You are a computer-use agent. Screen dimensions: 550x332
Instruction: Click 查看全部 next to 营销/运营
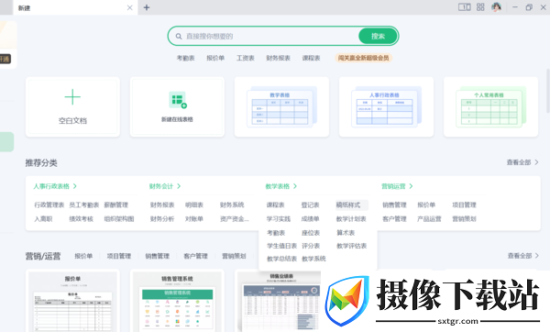tap(523, 256)
